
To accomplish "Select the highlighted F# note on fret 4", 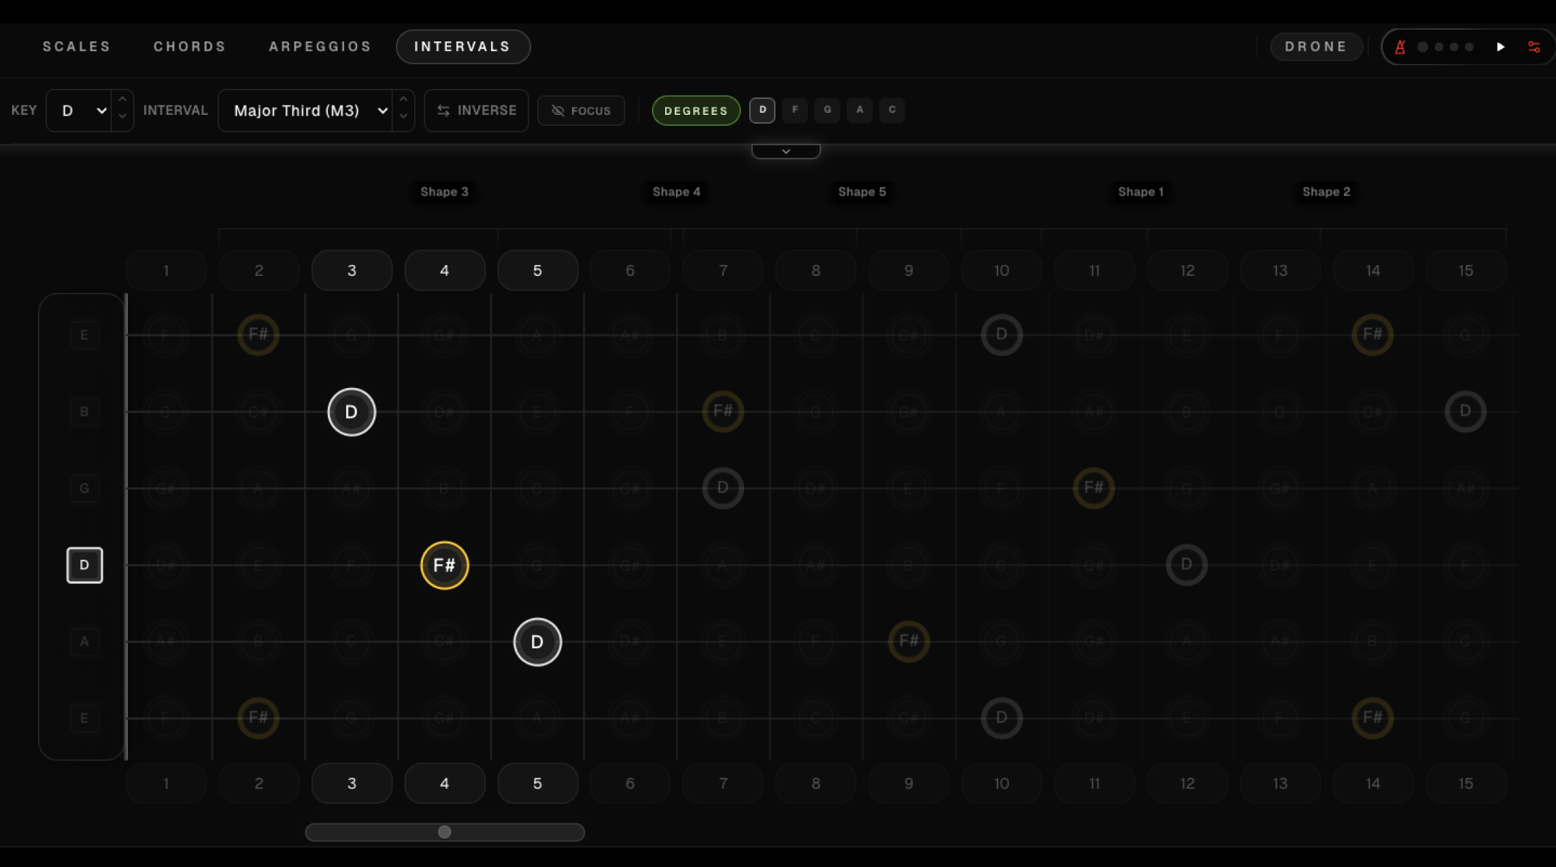I will click(444, 565).
